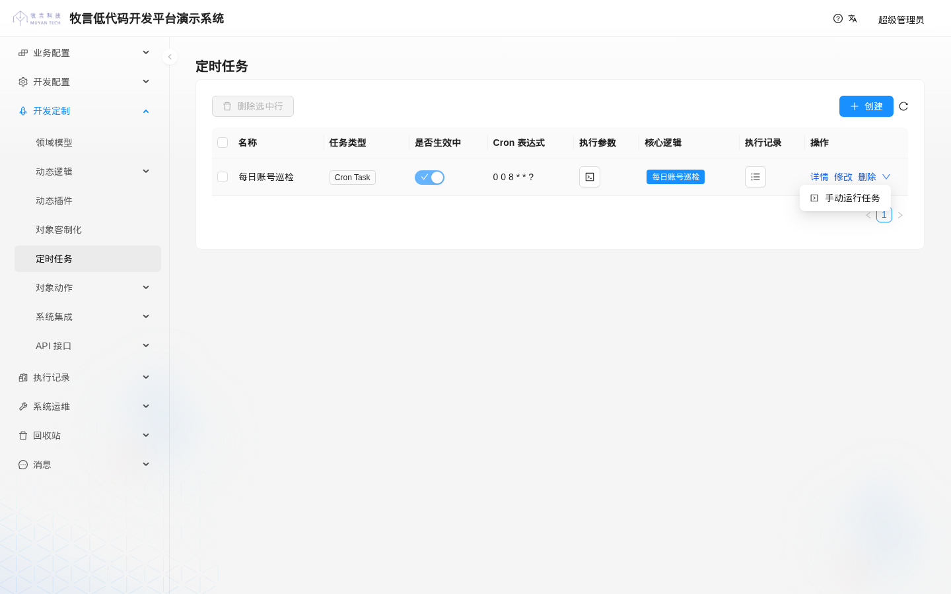The image size is (951, 594).
Task: Click the 创建 button
Action: (x=866, y=106)
